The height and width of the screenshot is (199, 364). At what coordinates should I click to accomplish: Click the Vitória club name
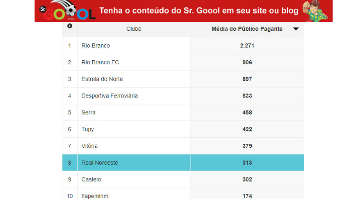pyautogui.click(x=90, y=146)
